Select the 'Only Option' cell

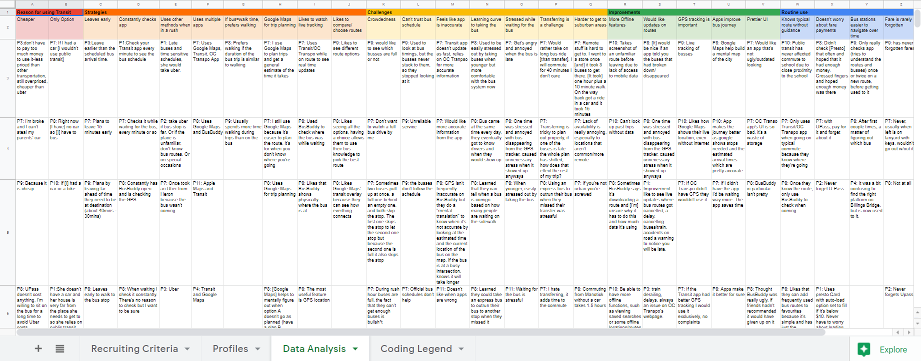coord(66,27)
